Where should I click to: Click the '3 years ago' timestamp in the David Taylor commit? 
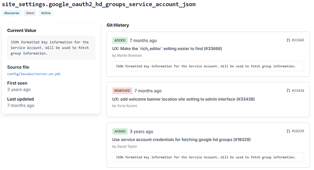(x=142, y=132)
